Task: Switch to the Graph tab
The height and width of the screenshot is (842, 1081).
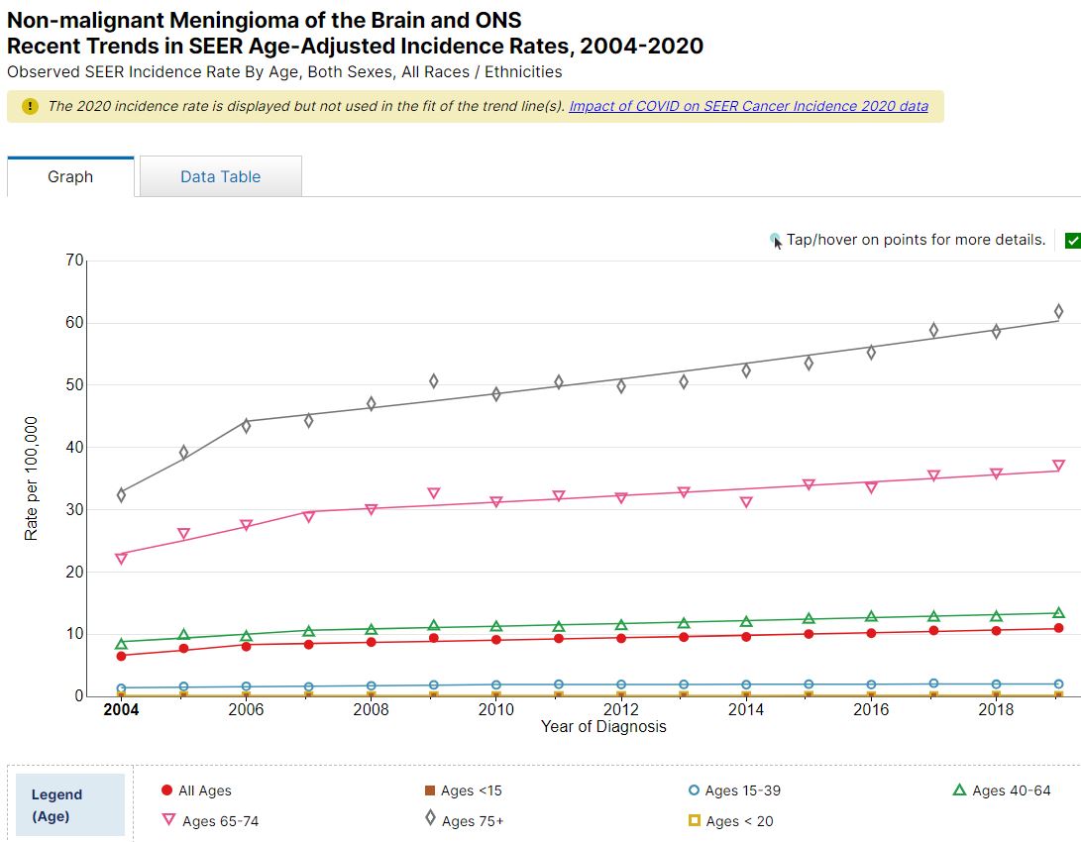Action: coord(70,177)
